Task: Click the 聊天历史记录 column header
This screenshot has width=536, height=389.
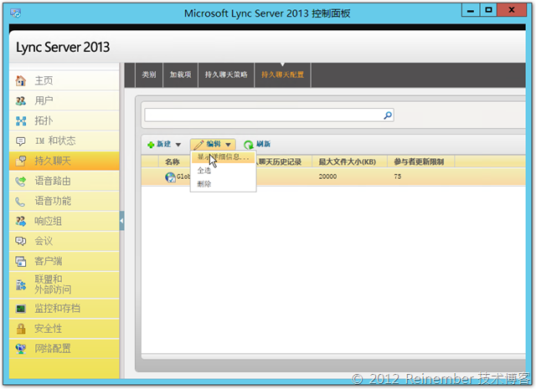Action: [x=281, y=162]
